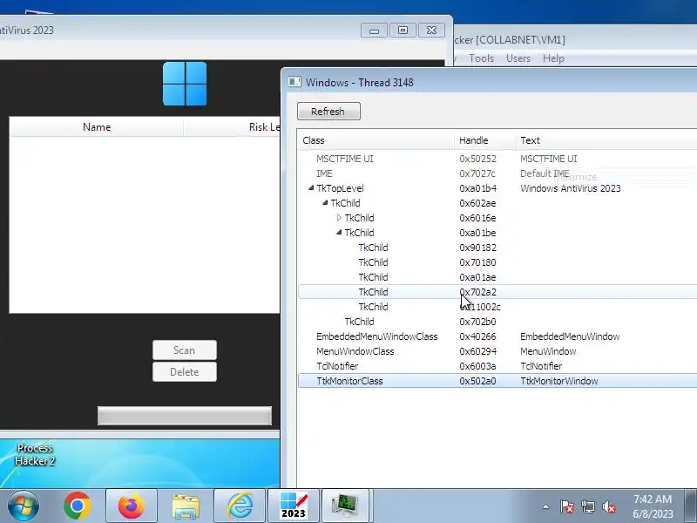Open Internet Explorer from the taskbar
Viewport: 697px width, 523px height.
pos(240,506)
